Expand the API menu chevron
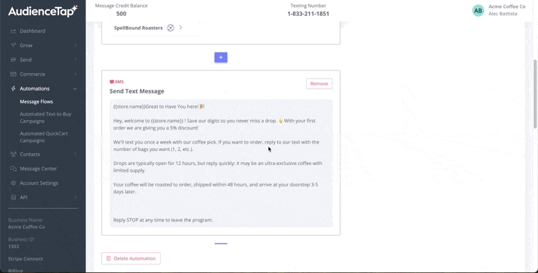Image resolution: width=538 pixels, height=273 pixels. [75, 197]
